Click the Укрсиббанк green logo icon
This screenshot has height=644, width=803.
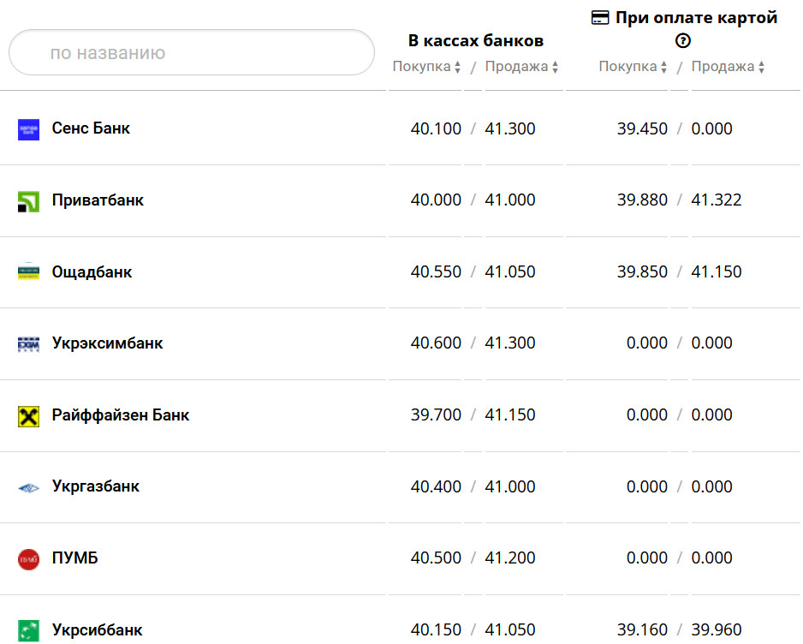click(28, 631)
